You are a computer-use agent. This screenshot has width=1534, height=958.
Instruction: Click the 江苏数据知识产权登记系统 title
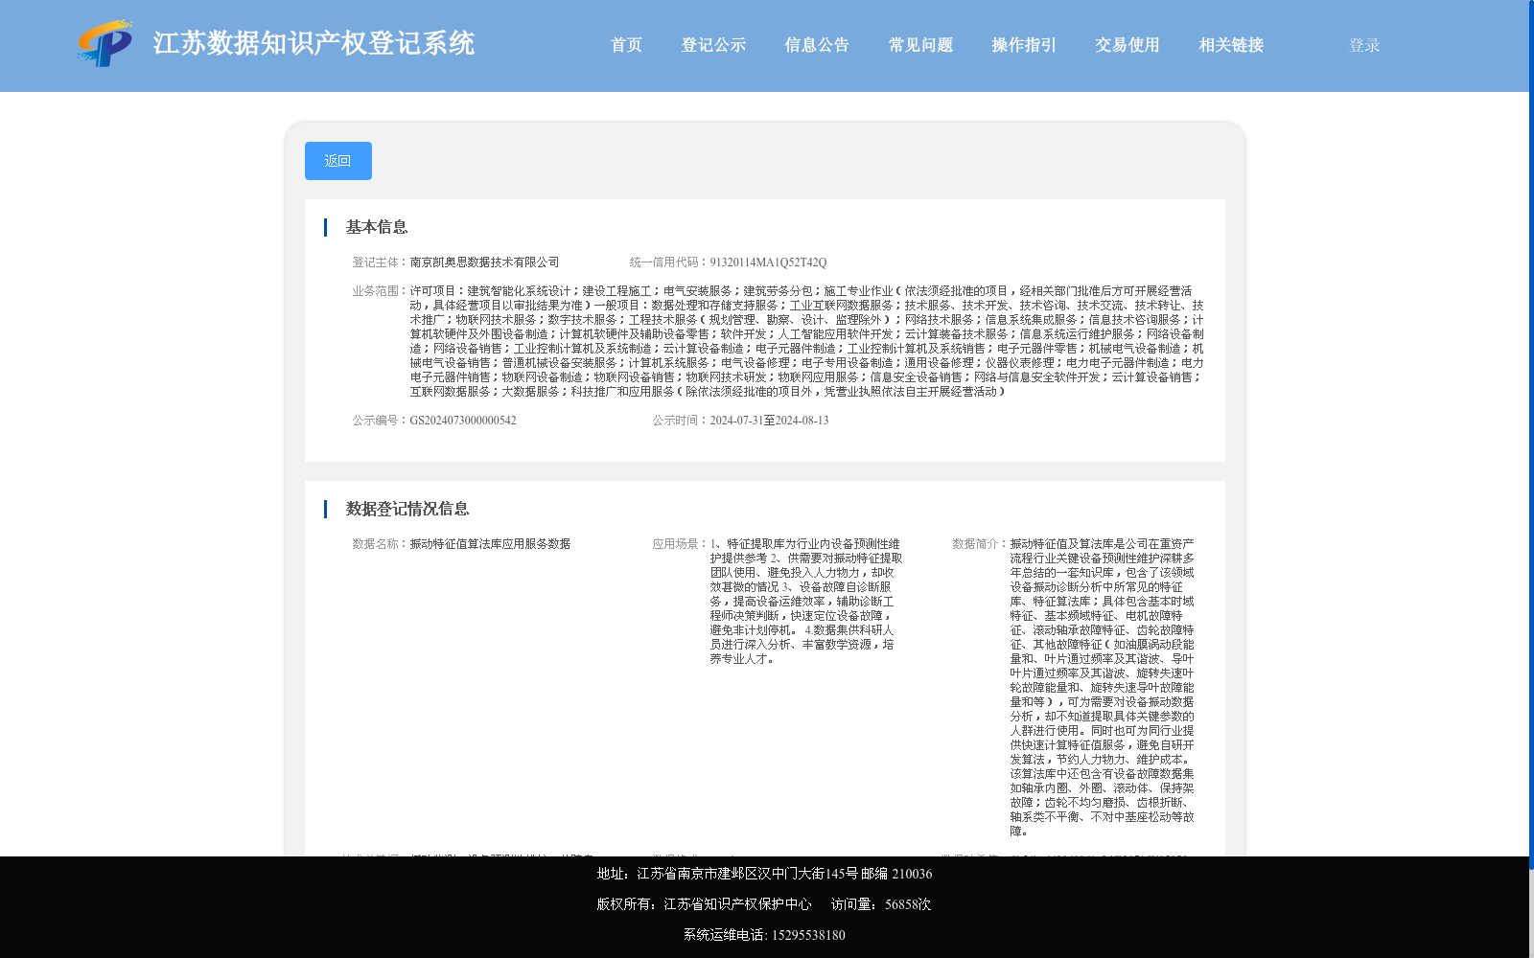click(x=314, y=43)
